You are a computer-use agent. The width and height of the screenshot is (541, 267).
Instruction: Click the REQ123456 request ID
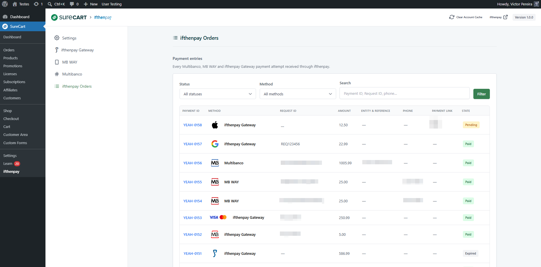tap(290, 144)
